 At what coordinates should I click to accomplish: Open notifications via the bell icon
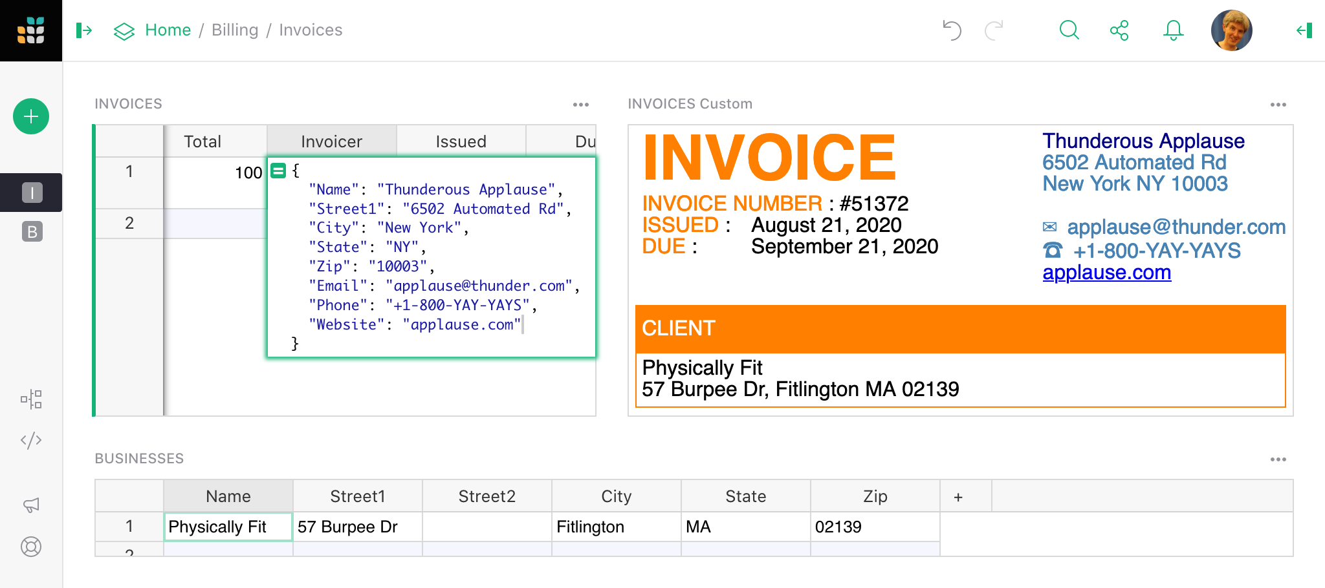1173,30
